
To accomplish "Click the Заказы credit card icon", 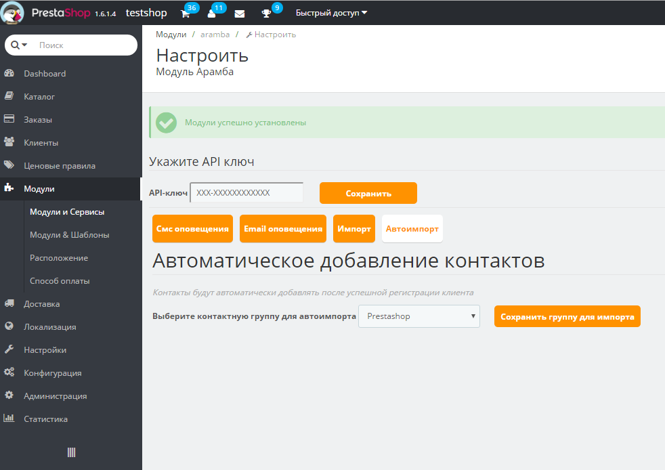I will pos(9,119).
